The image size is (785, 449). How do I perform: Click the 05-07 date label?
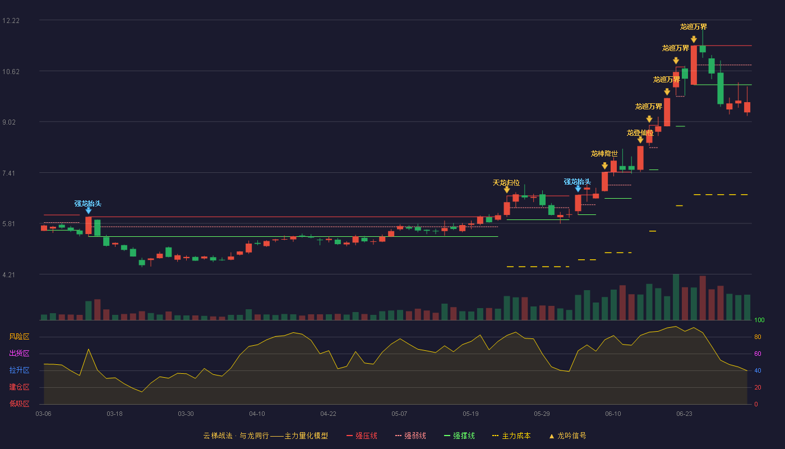point(399,414)
